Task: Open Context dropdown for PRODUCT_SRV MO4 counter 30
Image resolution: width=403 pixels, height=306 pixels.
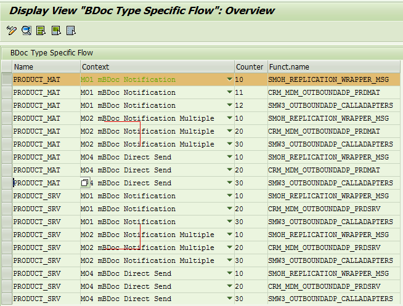Action: coord(229,298)
